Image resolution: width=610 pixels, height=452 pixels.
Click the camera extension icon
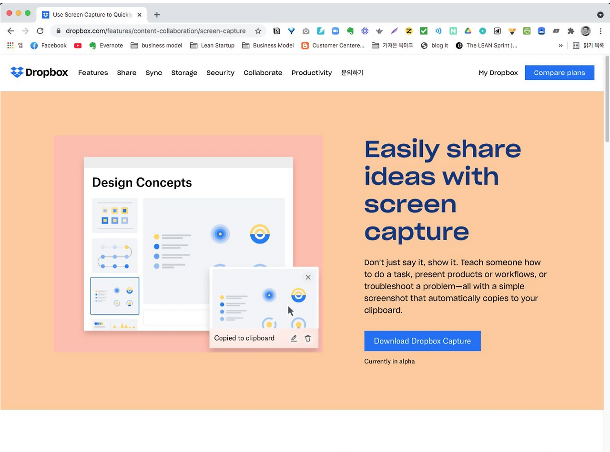click(x=306, y=31)
